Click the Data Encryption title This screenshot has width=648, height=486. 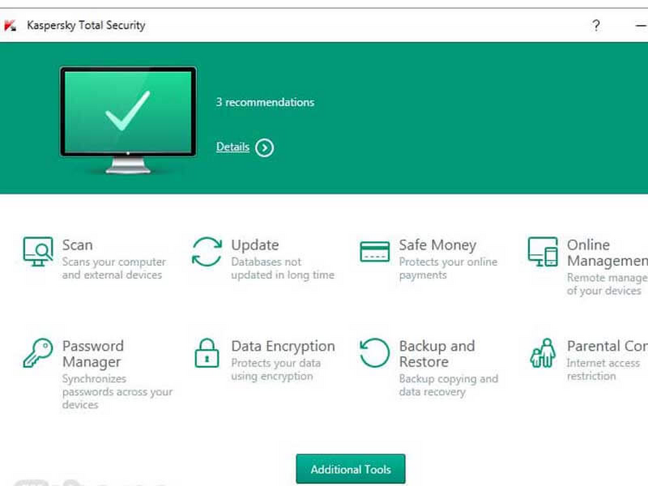[x=283, y=346]
